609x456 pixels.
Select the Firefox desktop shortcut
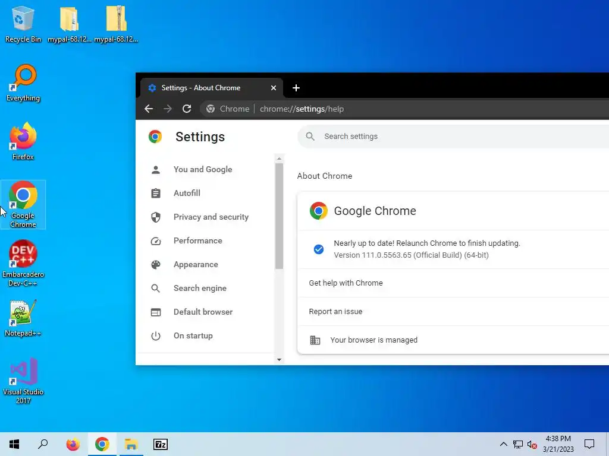pyautogui.click(x=23, y=141)
